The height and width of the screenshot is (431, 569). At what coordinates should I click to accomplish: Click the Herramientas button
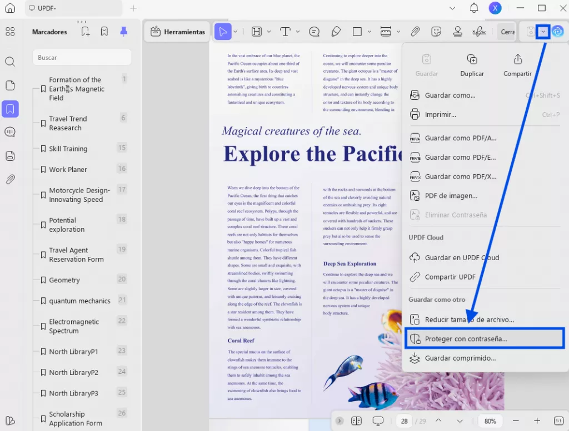[x=178, y=32]
